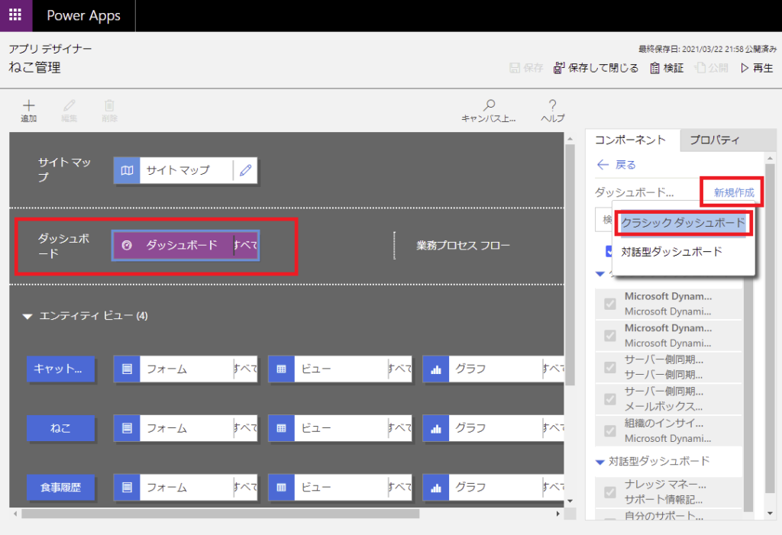Click Save and Close (保存して閉じる)
The height and width of the screenshot is (535, 782).
coord(596,68)
